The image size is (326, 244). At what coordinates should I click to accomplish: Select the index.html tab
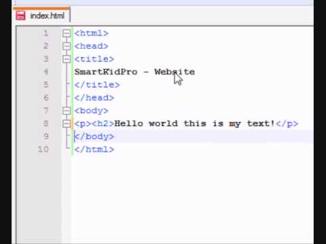point(41,15)
